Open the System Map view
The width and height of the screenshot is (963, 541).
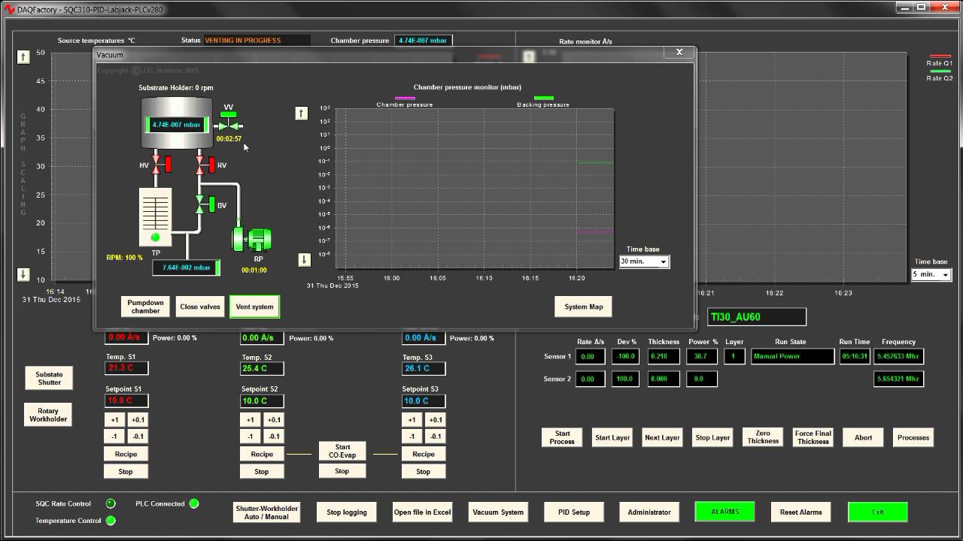(583, 307)
